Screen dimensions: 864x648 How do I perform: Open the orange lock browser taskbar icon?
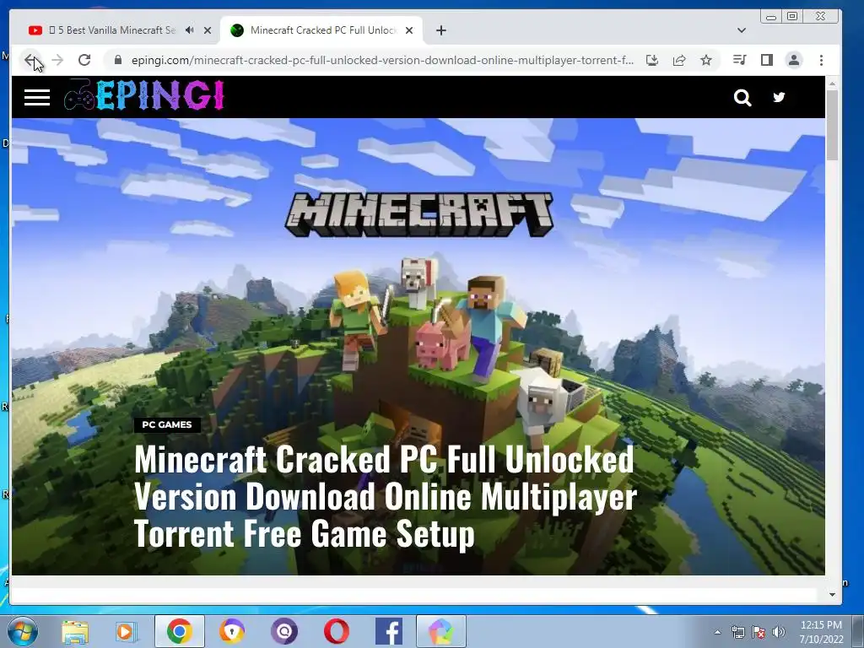[x=231, y=631]
